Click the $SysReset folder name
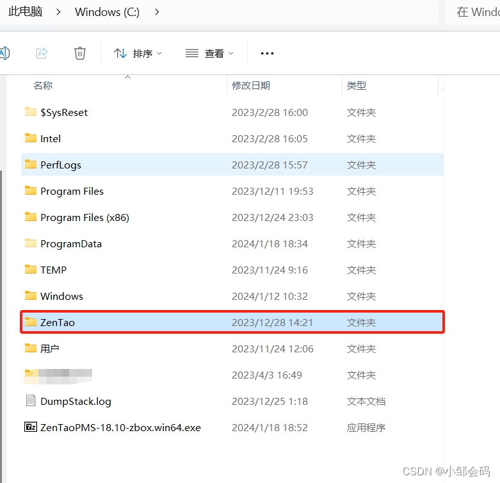The width and height of the screenshot is (500, 483). tap(64, 113)
